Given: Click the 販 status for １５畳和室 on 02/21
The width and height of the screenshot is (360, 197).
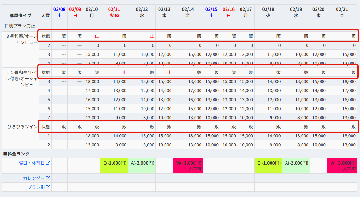Looking at the screenshot, I should click(x=353, y=72).
